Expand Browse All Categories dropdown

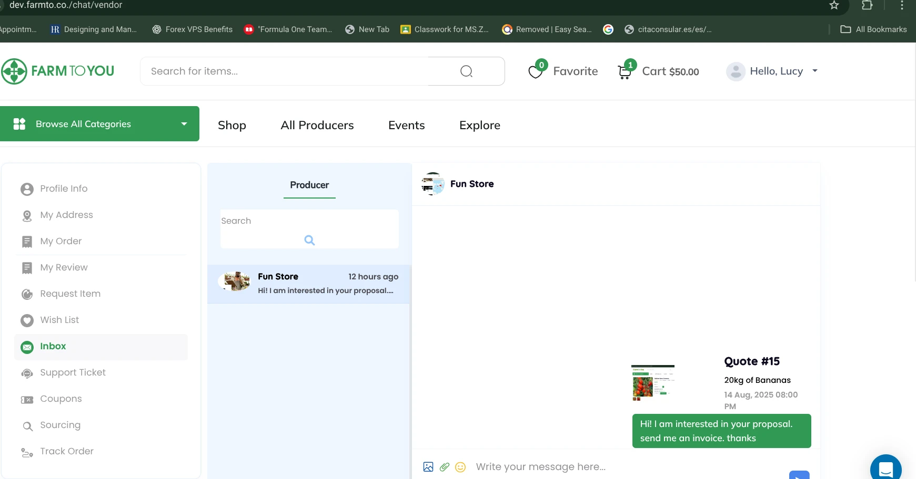(x=99, y=124)
